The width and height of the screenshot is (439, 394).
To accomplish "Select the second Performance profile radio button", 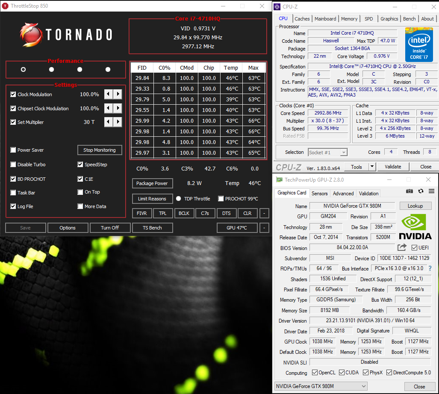I will pos(52,69).
